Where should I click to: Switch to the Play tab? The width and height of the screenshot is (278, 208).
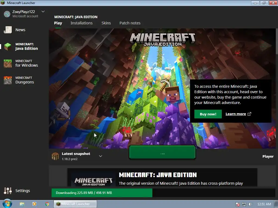pyautogui.click(x=58, y=23)
